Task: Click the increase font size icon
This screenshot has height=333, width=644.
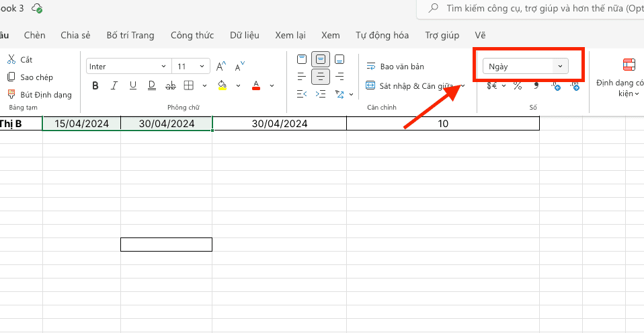Action: (221, 67)
